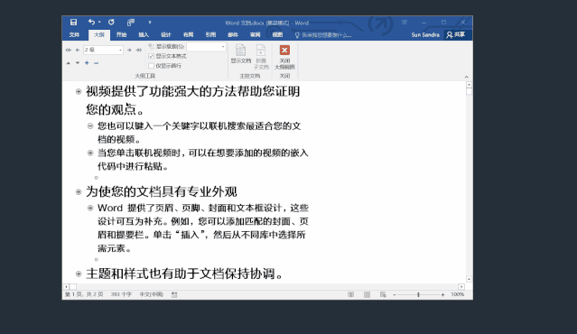This screenshot has height=334, width=577.
Task: Click the touch/mouse mode icon in Quick Access
Action: coord(131,23)
